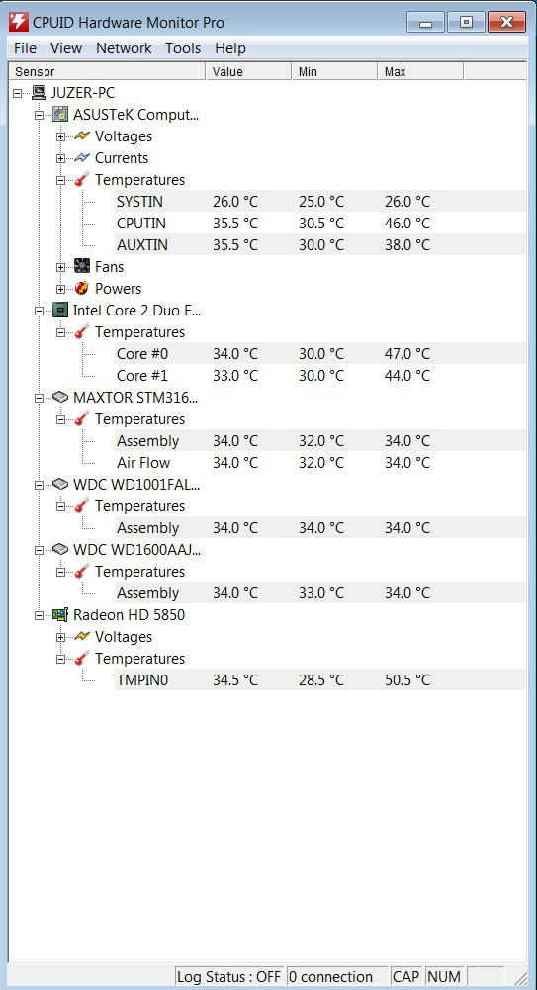Open the View menu
The width and height of the screenshot is (537, 990).
click(66, 48)
